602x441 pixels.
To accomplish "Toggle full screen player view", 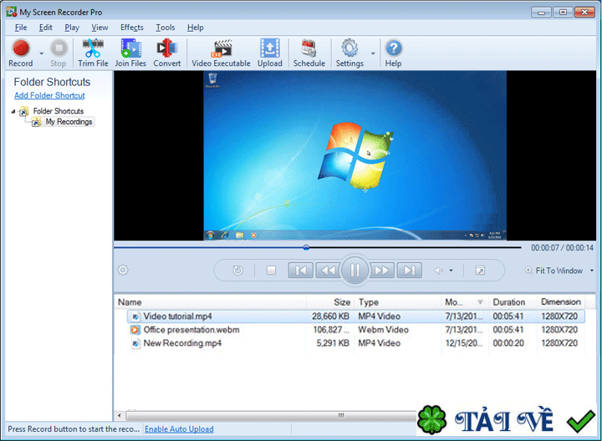I will [x=480, y=271].
